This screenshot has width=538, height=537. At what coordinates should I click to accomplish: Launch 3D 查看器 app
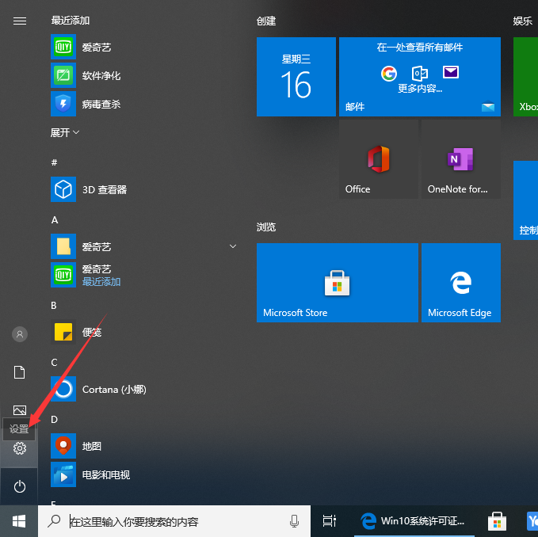click(x=103, y=190)
